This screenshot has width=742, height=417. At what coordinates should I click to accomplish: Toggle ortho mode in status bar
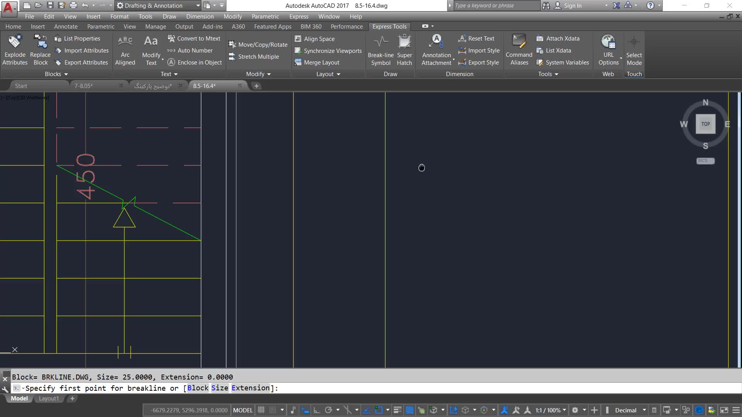(317, 410)
